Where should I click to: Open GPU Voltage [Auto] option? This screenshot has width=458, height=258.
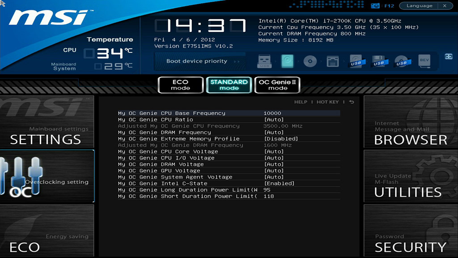pos(274,171)
